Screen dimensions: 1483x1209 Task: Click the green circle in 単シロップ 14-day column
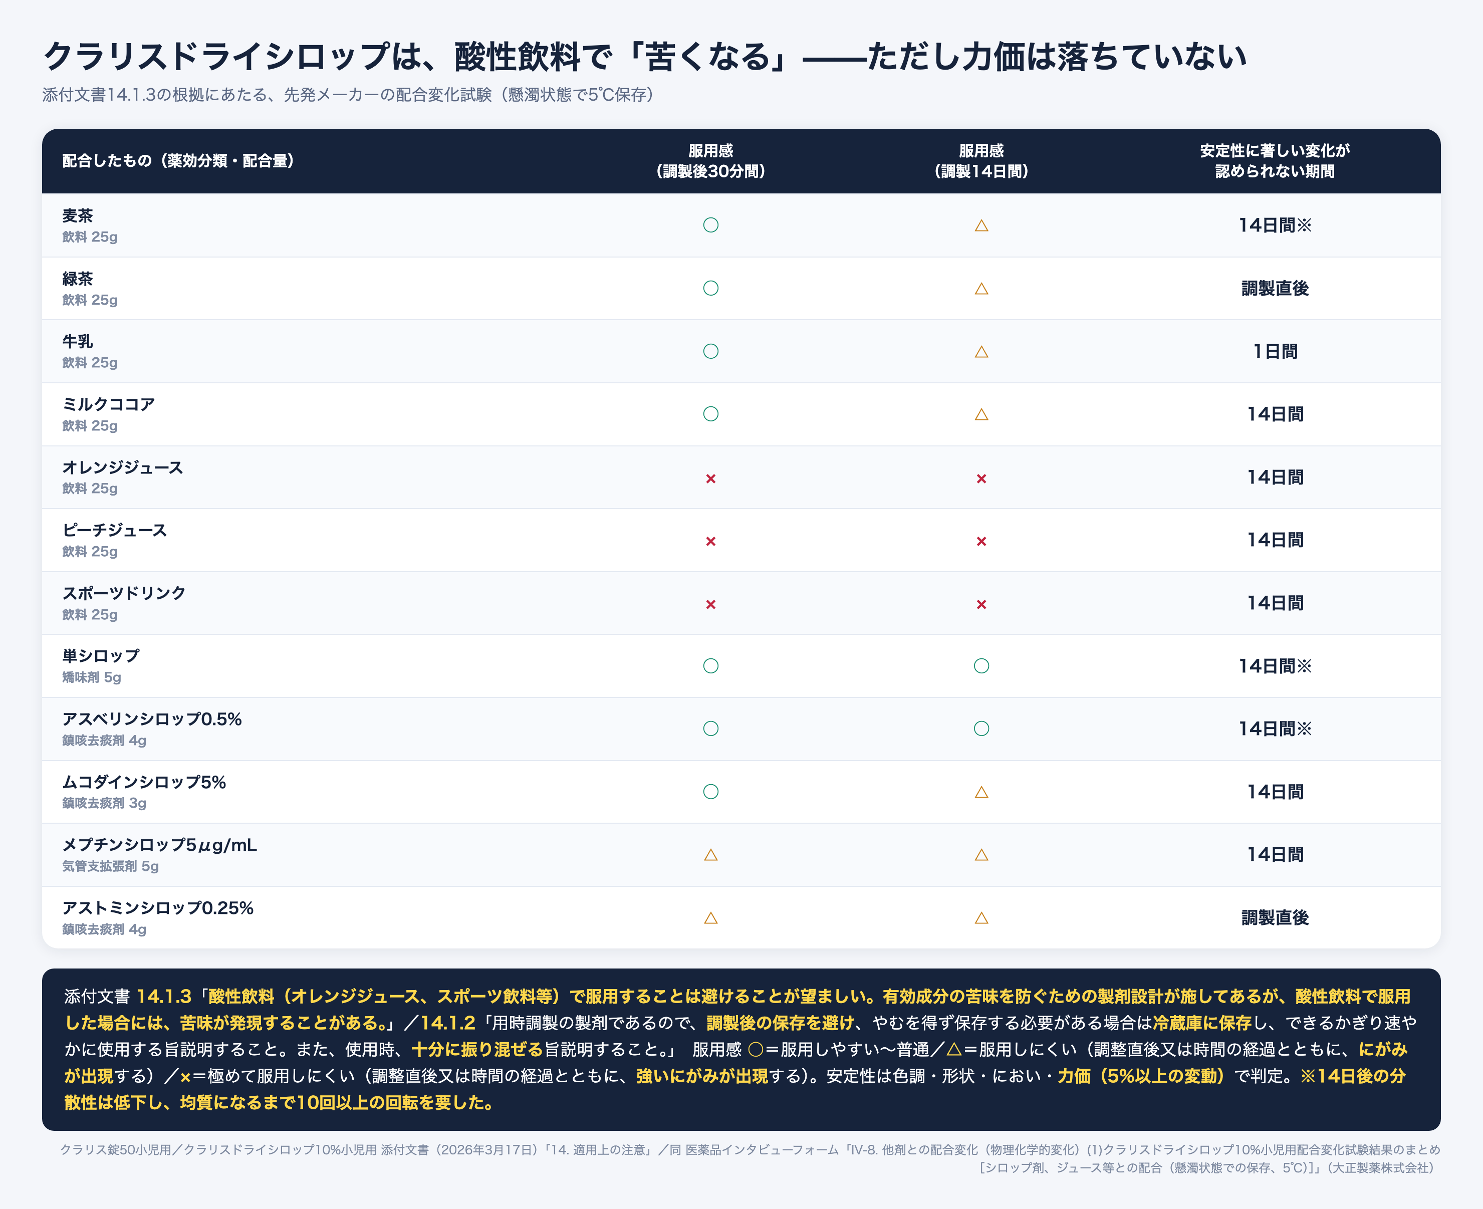pos(981,666)
